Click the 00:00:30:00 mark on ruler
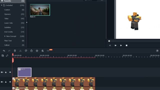This screenshot has height=90, width=160. (100, 55)
